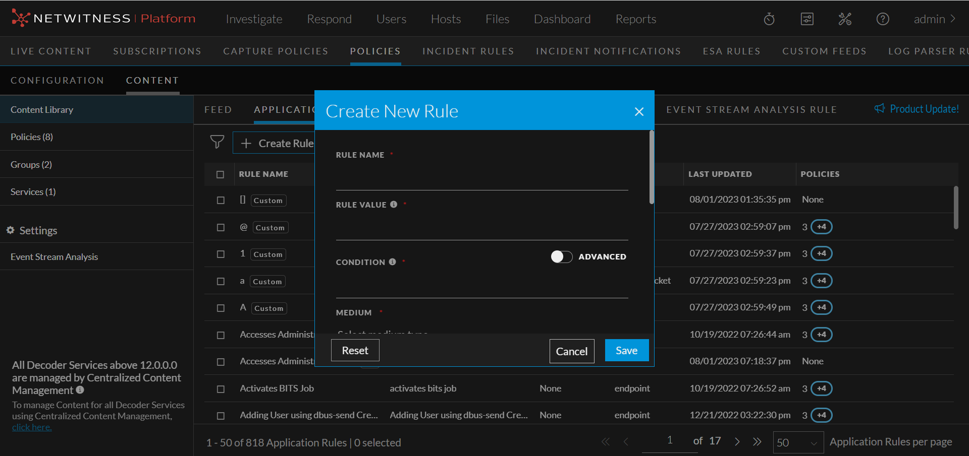Open the configure sliders icon in header

807,19
